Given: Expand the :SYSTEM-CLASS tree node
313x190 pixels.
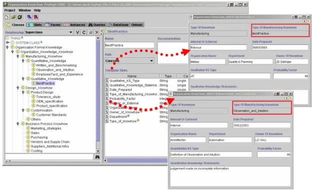Looking at the screenshot, I should tap(7, 42).
